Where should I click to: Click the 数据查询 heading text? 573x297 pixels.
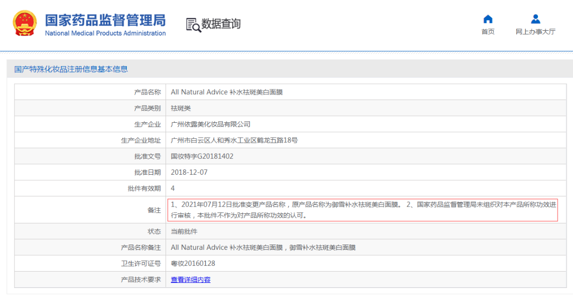(x=221, y=24)
